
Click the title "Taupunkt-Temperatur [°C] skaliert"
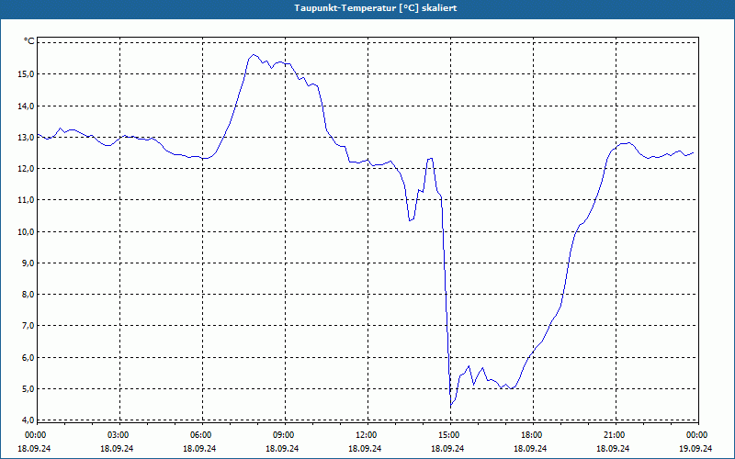coord(376,8)
